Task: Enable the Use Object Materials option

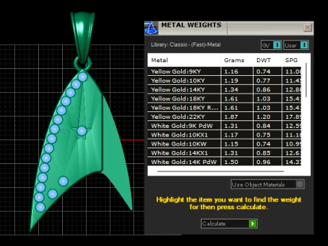Action: click(268, 184)
